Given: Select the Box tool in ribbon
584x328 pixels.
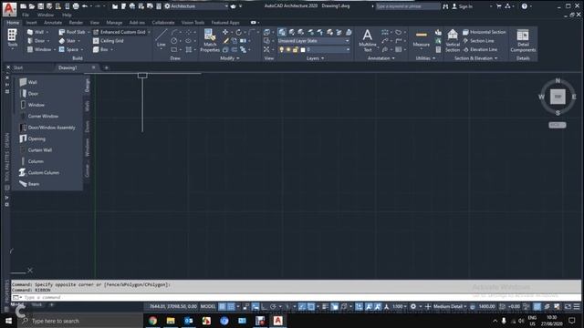Looking at the screenshot, I should 100,49.
